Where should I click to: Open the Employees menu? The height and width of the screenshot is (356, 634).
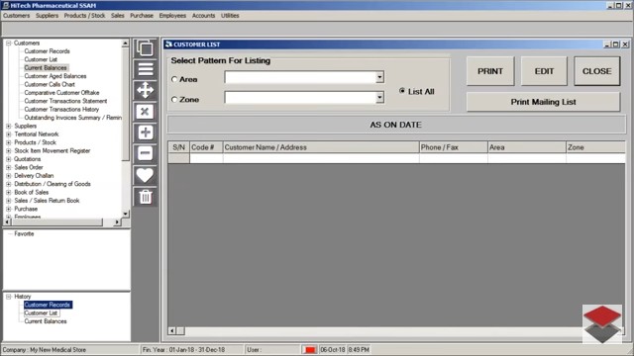coord(172,16)
